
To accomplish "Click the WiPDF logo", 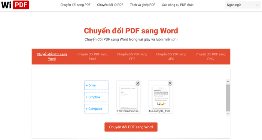I will coord(15,5).
